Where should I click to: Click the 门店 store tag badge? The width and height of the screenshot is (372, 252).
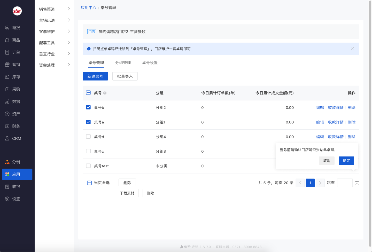(92, 32)
